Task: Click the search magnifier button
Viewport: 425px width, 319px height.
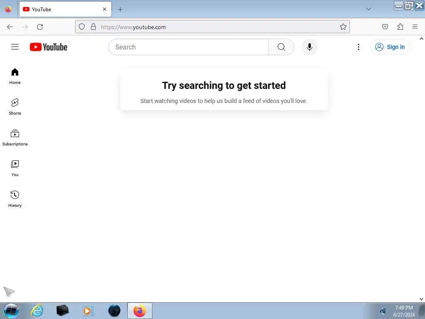Action: point(281,47)
